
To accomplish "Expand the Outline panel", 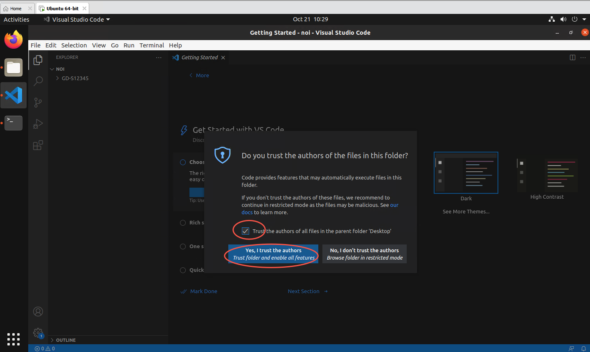I will coord(65,340).
